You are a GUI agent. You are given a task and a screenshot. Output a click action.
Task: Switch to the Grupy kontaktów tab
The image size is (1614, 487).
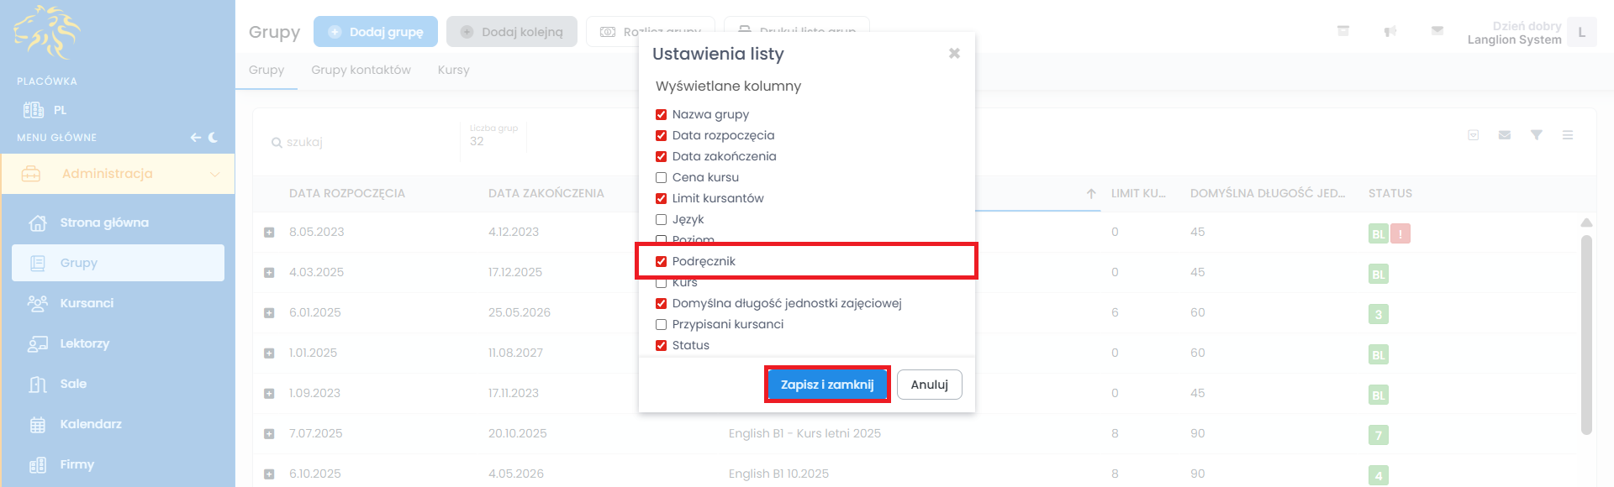point(361,70)
